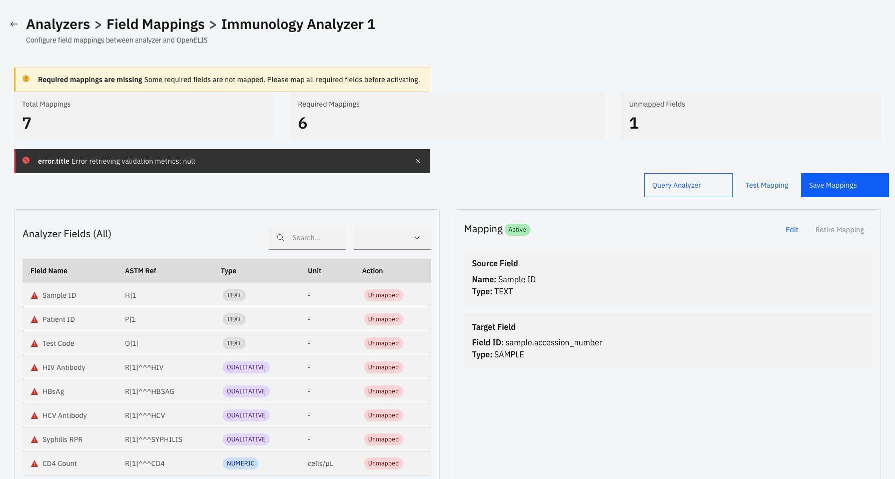Click the yellow warning icon in required mappings banner

[26, 79]
